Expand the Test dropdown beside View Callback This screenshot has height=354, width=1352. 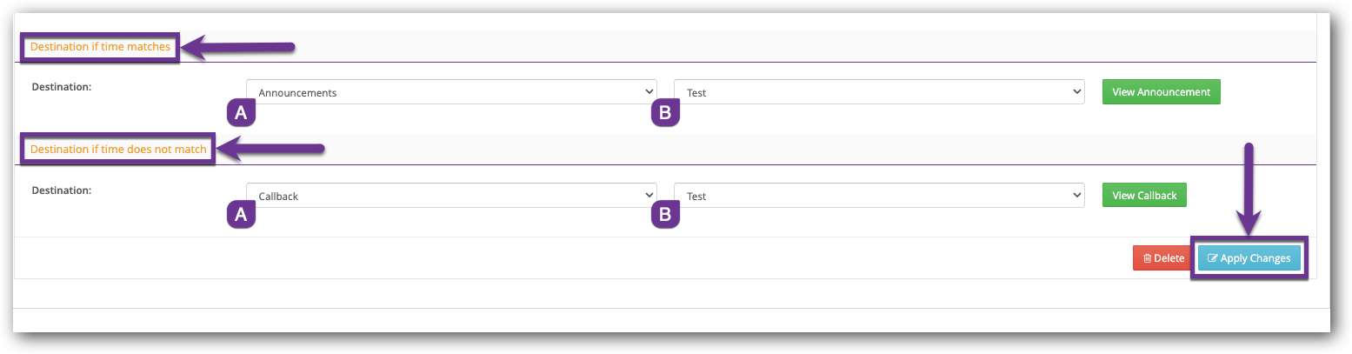(879, 196)
